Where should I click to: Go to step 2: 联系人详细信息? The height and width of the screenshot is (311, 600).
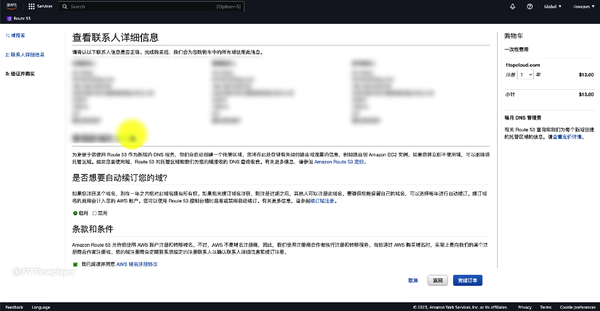pos(25,55)
